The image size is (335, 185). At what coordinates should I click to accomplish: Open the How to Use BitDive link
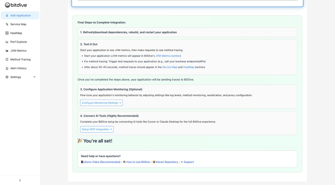tap(138, 162)
